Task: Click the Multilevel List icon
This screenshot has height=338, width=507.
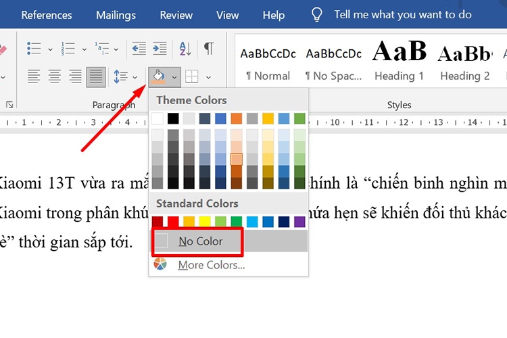Action: (x=102, y=49)
